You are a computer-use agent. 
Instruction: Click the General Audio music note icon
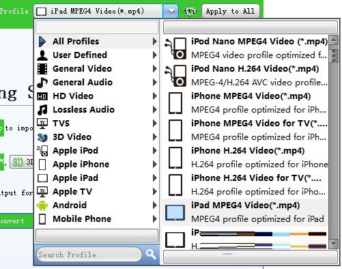[x=42, y=83]
